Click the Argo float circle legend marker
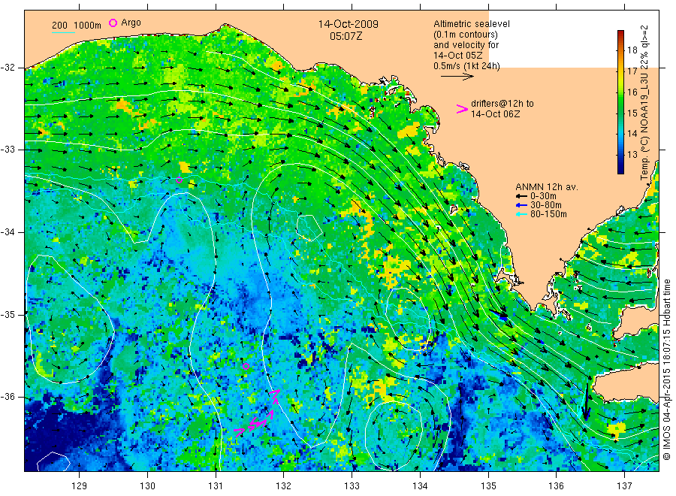 pyautogui.click(x=113, y=23)
